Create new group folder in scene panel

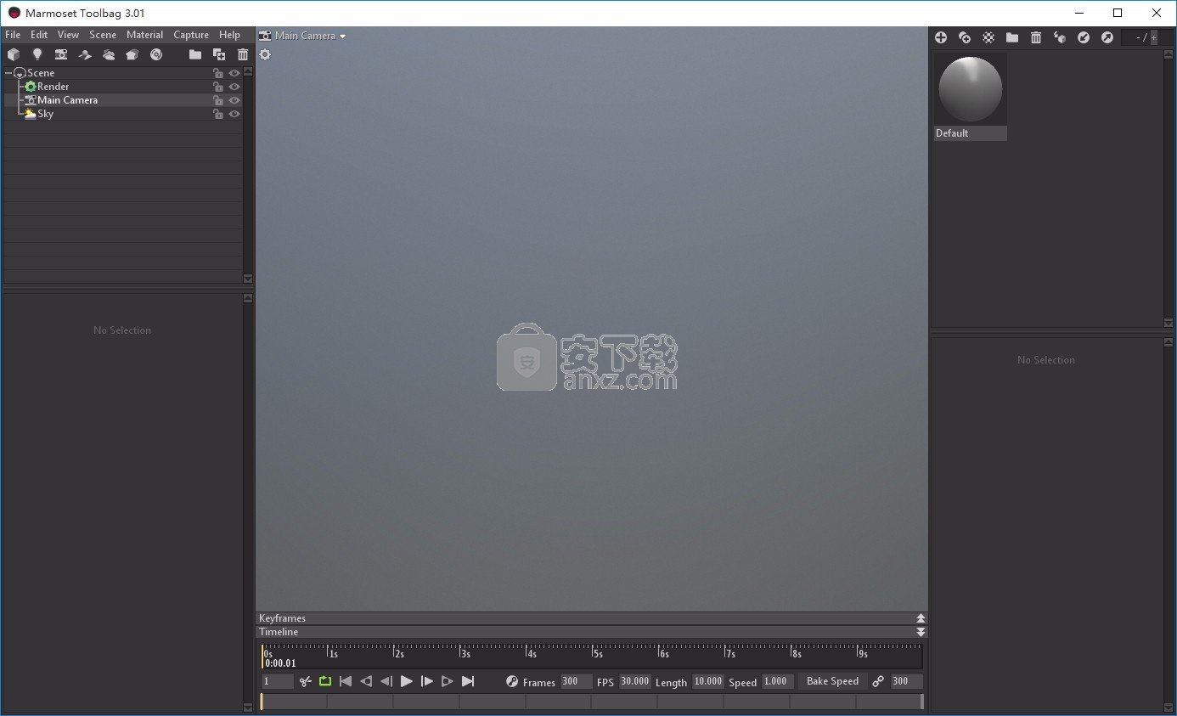pos(195,54)
